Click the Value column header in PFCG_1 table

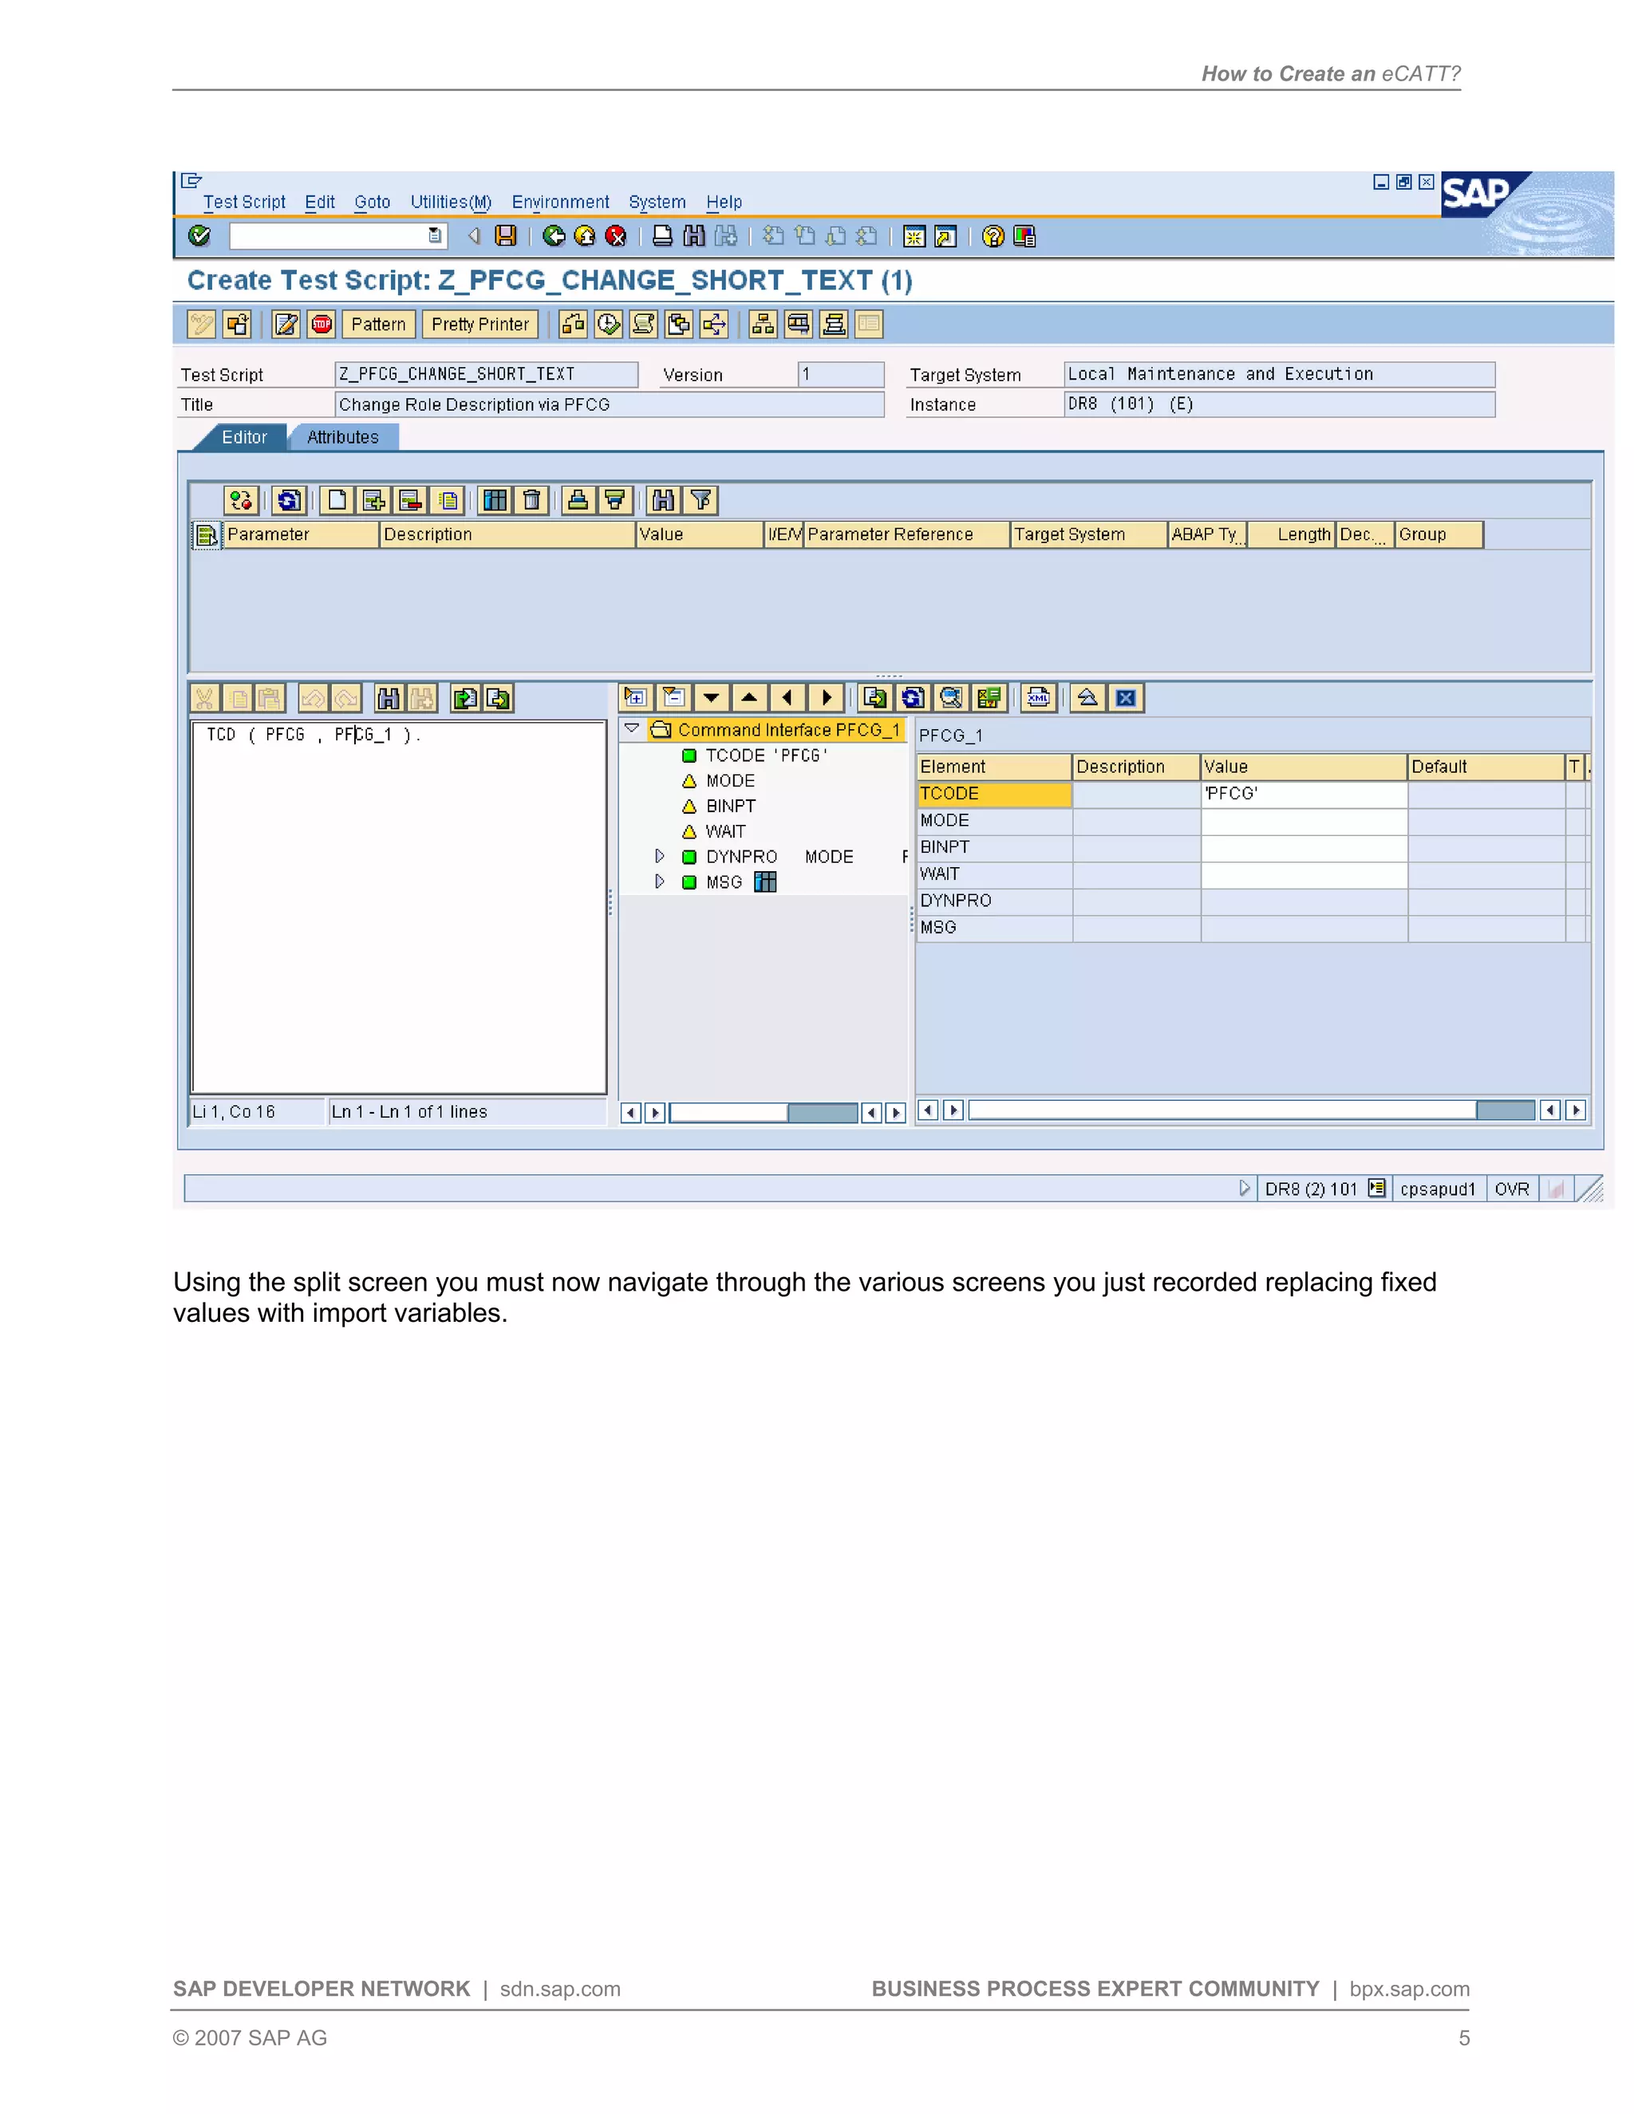pyautogui.click(x=1303, y=767)
